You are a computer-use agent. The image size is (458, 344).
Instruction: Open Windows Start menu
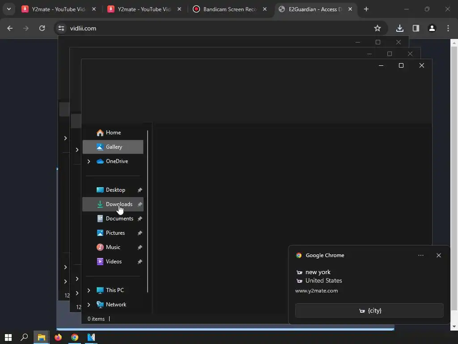point(8,337)
